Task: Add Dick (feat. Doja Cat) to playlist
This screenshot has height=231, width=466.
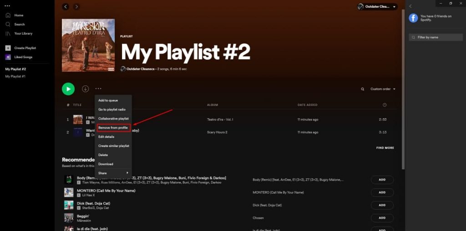Action: [382, 205]
